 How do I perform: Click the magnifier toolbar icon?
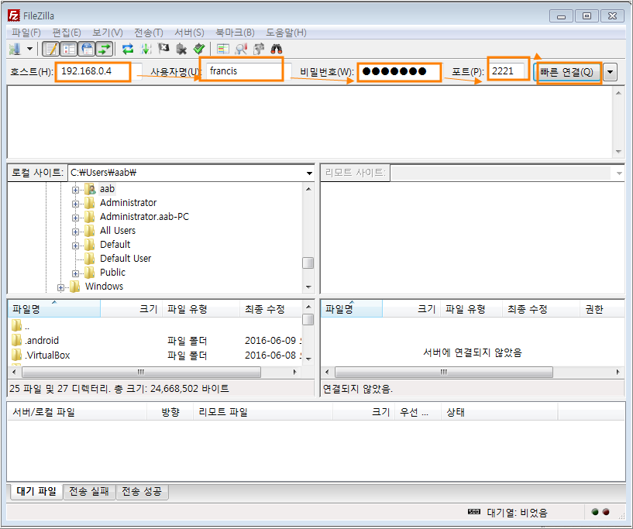[241, 50]
